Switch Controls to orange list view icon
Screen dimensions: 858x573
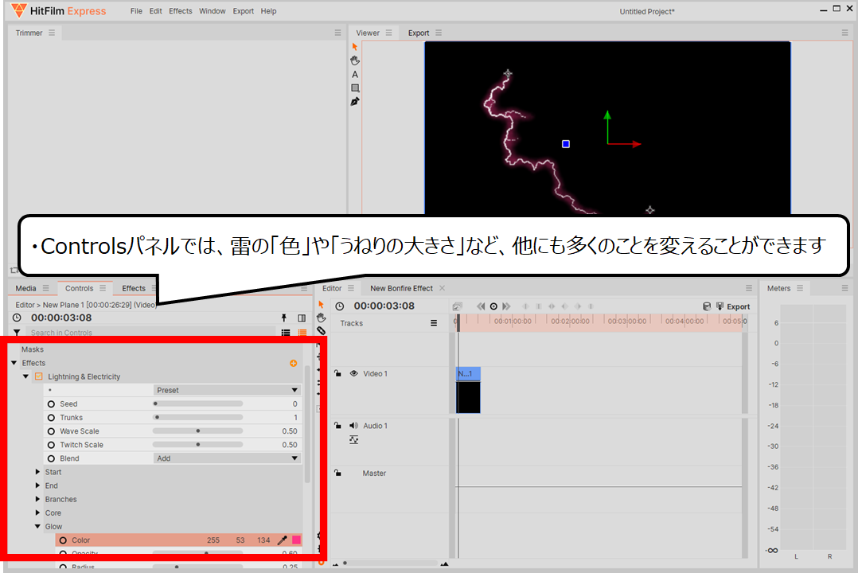click(302, 333)
